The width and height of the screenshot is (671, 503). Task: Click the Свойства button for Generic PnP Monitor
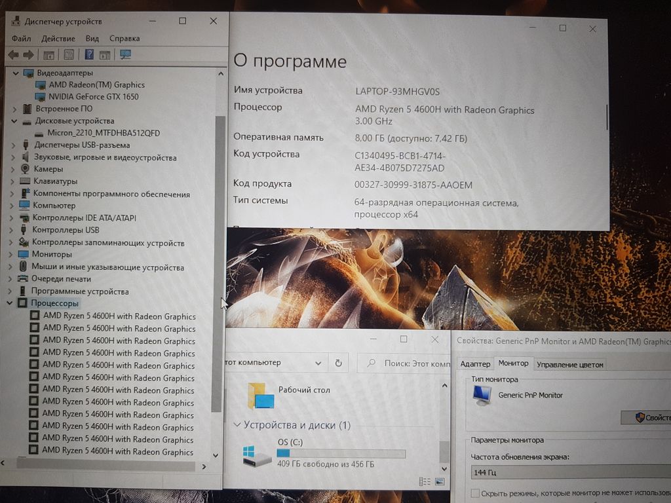(647, 417)
